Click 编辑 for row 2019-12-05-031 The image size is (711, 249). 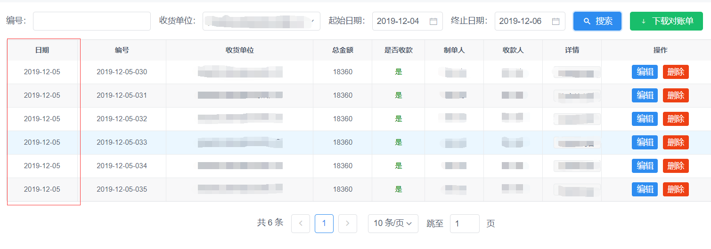(645, 95)
